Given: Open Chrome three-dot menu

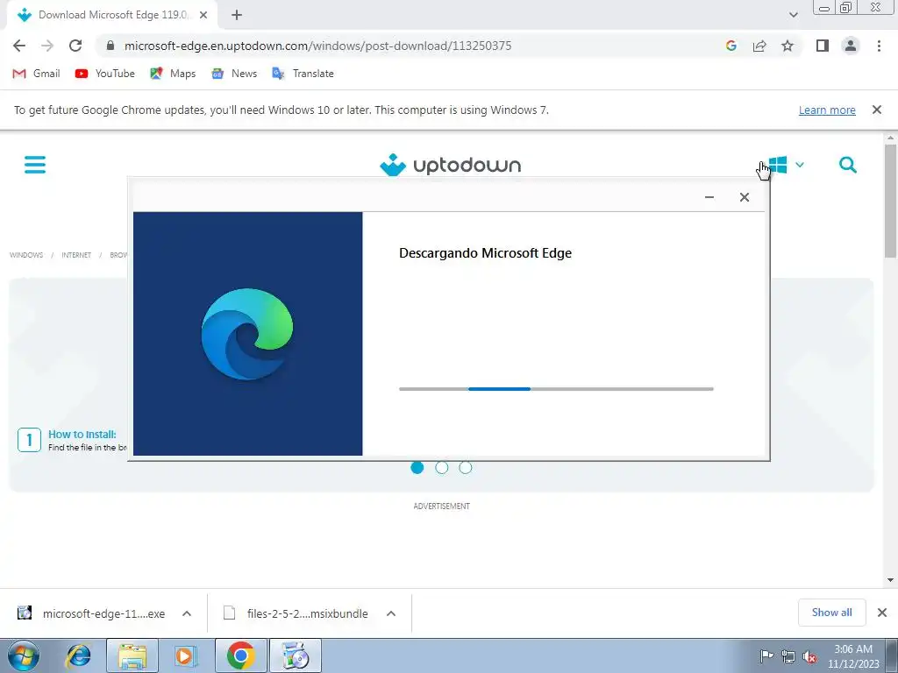Looking at the screenshot, I should coord(879,46).
